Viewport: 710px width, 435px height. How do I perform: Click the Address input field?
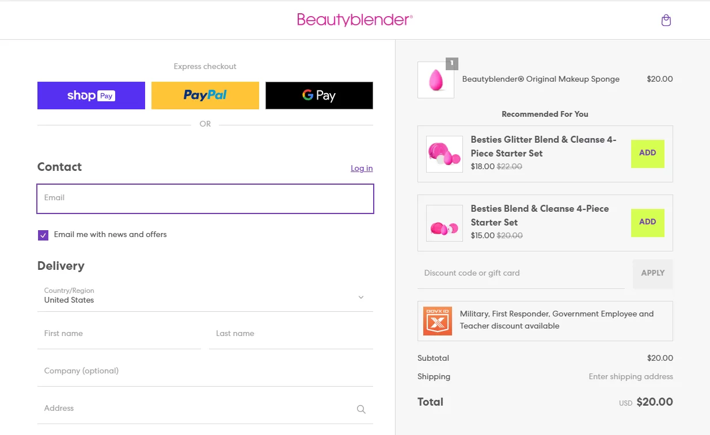pyautogui.click(x=205, y=409)
